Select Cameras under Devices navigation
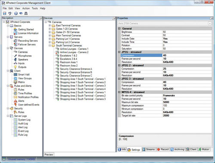 coord(23,52)
